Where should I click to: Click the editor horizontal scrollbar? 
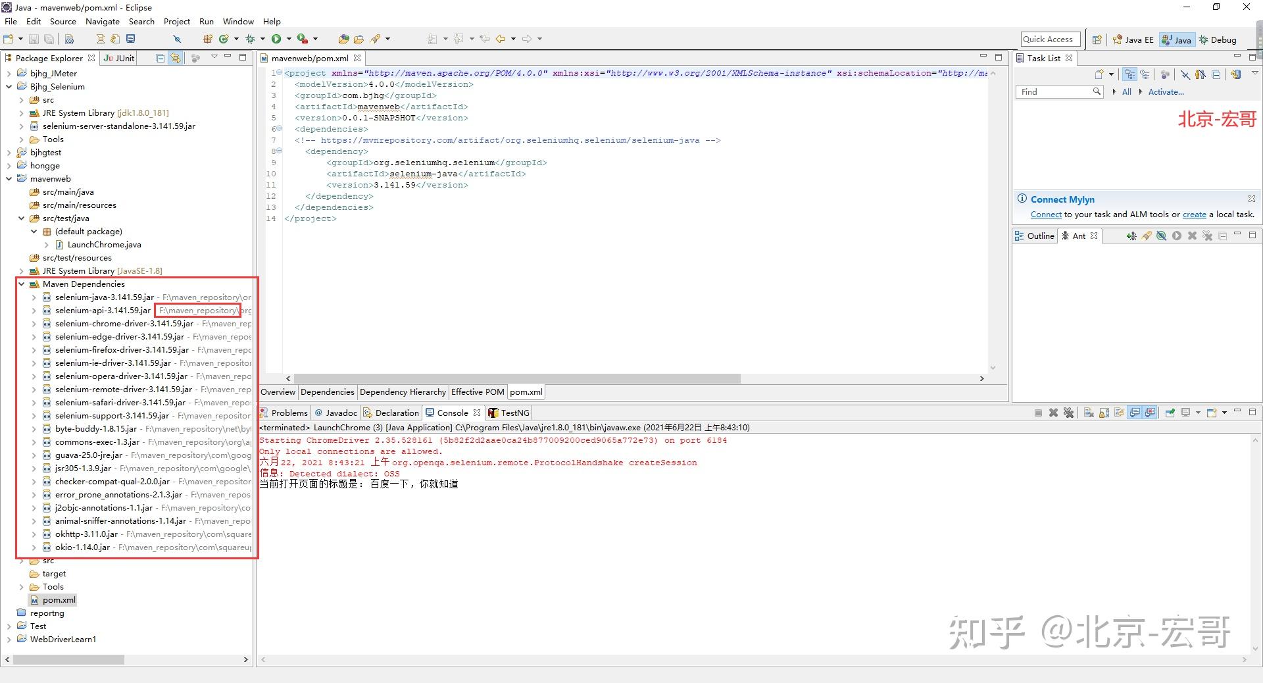518,378
